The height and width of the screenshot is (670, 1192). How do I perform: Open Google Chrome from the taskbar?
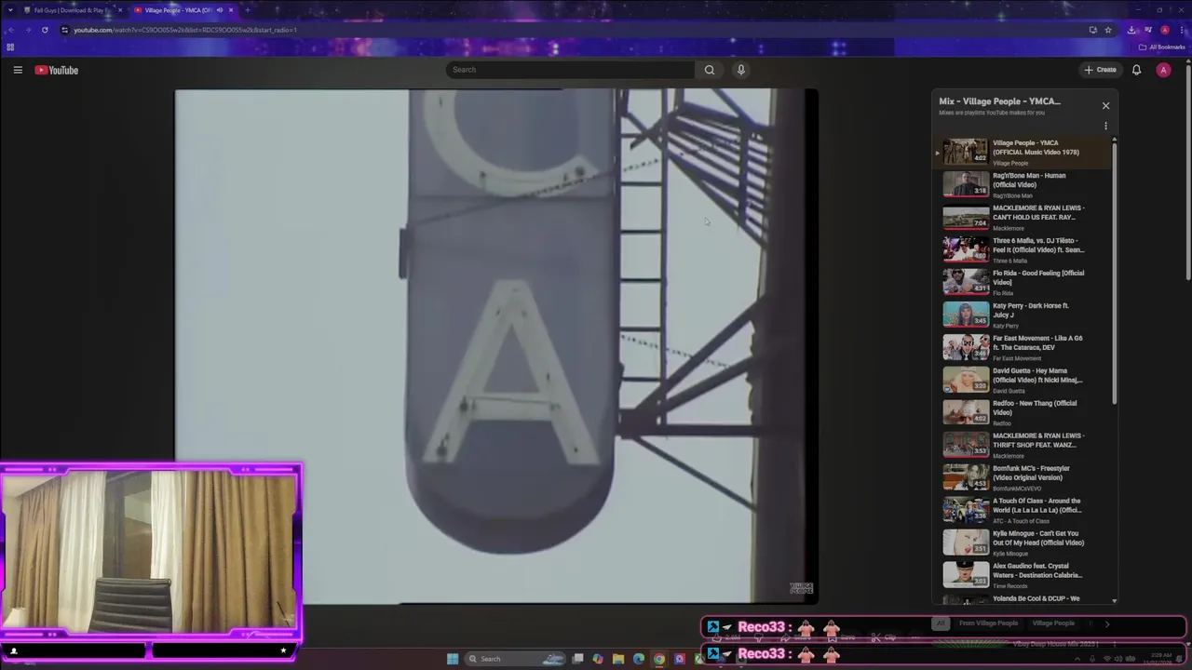tap(658, 659)
